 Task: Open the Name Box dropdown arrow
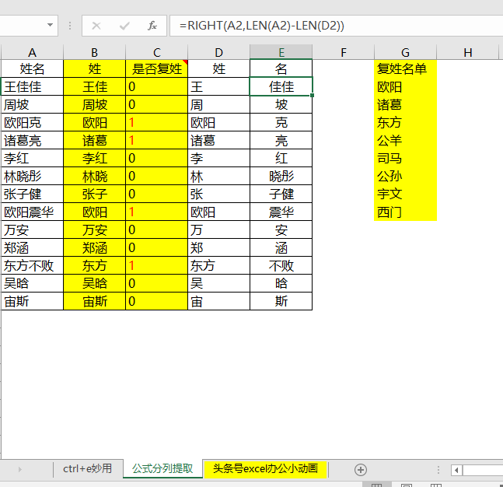50,25
